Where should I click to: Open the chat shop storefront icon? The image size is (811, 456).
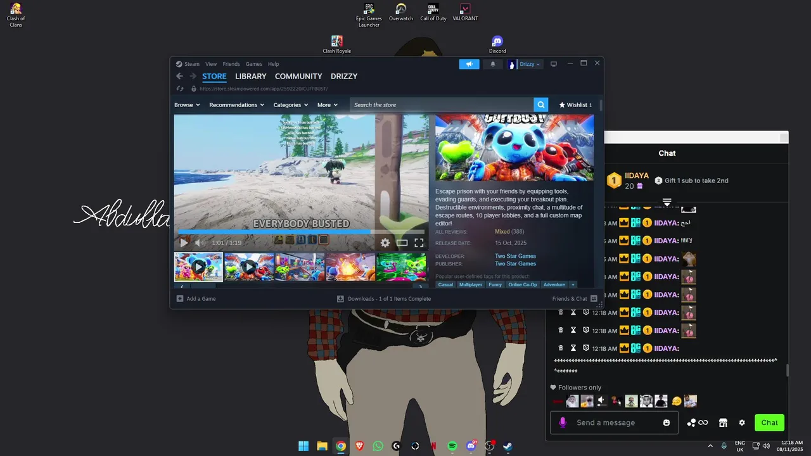tap(722, 422)
